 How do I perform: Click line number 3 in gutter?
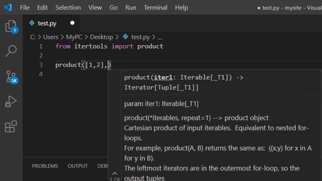coord(41,65)
